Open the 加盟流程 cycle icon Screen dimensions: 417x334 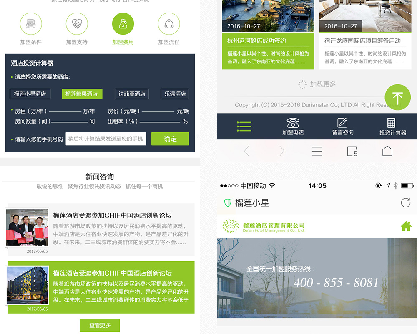pyautogui.click(x=169, y=24)
